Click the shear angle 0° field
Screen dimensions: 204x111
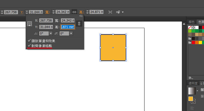[x=64, y=34]
